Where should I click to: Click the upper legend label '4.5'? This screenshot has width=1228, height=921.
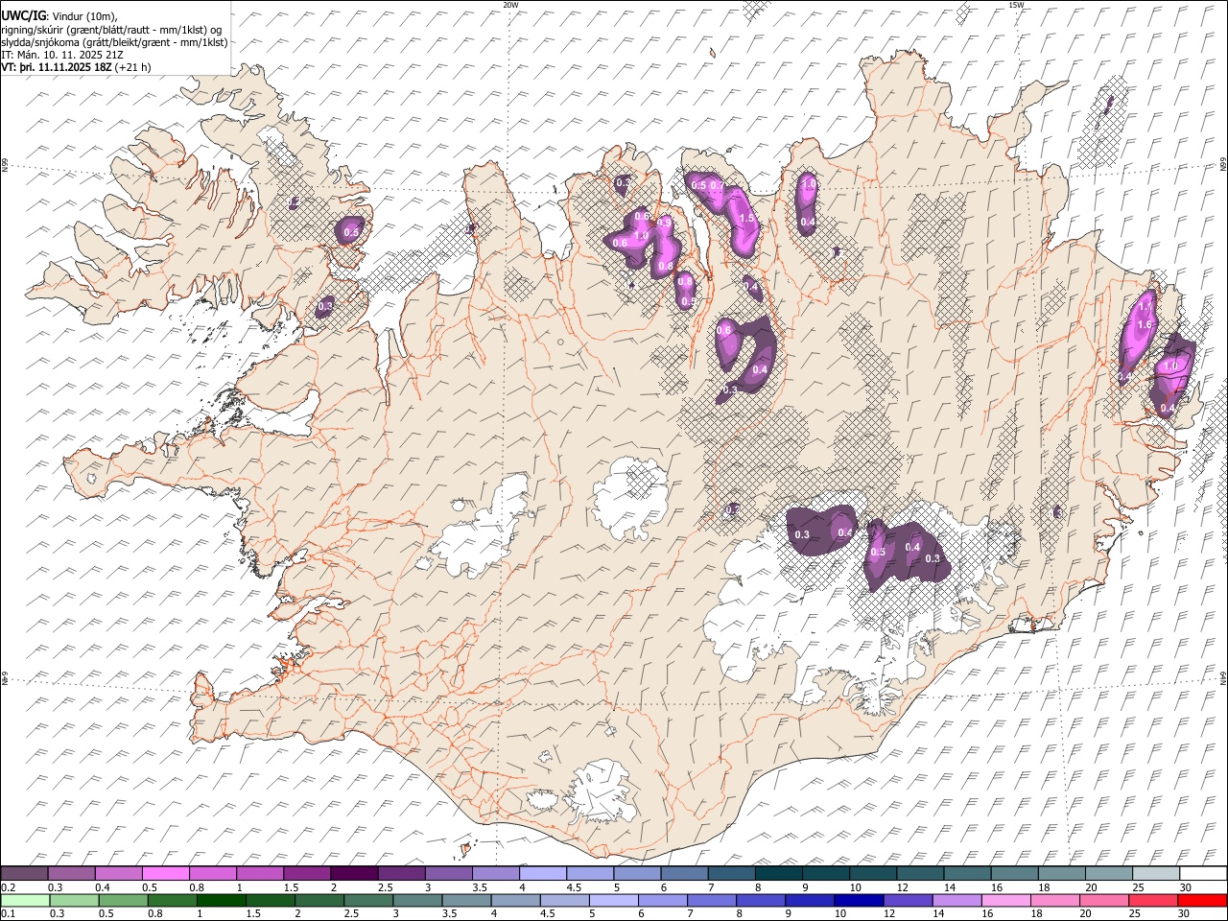[574, 886]
